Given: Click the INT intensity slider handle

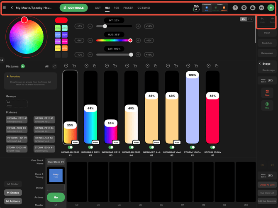Looking at the screenshot, I should 105,26.
